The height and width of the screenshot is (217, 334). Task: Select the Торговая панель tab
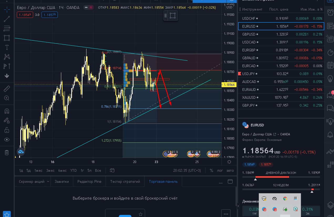click(163, 181)
